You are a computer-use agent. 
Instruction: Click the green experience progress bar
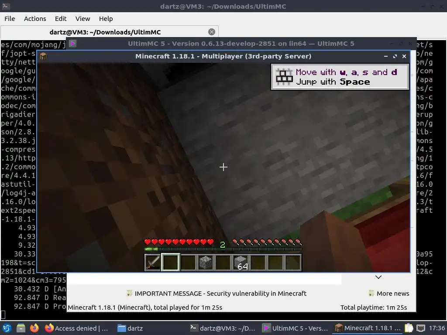click(x=223, y=249)
